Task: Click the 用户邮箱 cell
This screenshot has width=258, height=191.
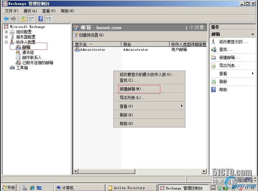Action: (179, 49)
